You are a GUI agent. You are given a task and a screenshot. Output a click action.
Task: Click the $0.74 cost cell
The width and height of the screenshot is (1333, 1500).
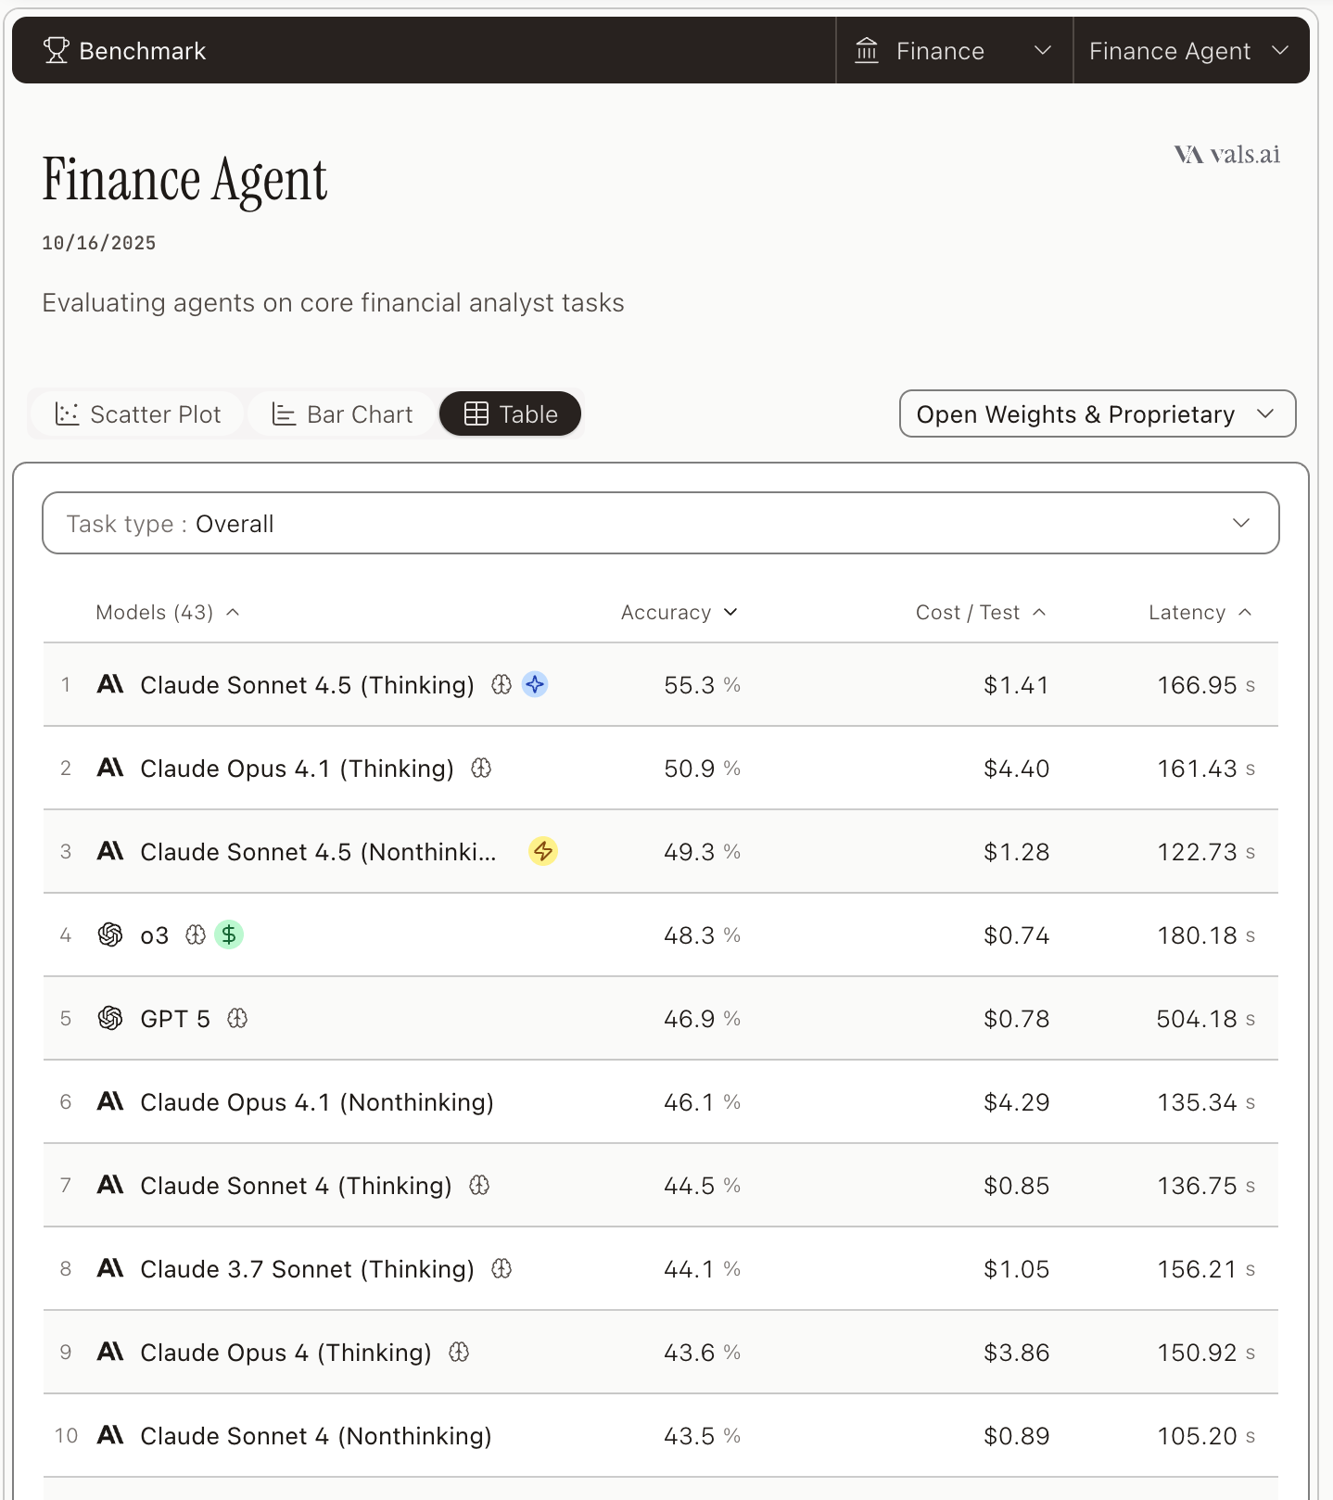[1016, 935]
